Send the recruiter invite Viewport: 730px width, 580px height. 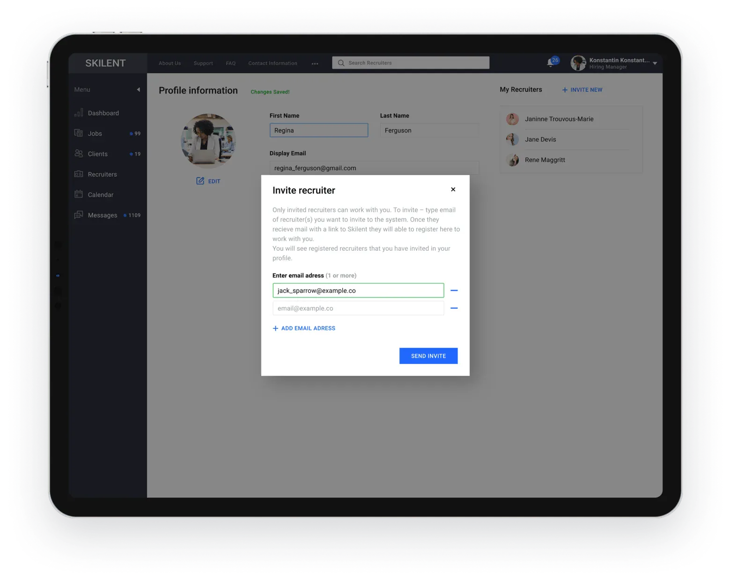(428, 356)
